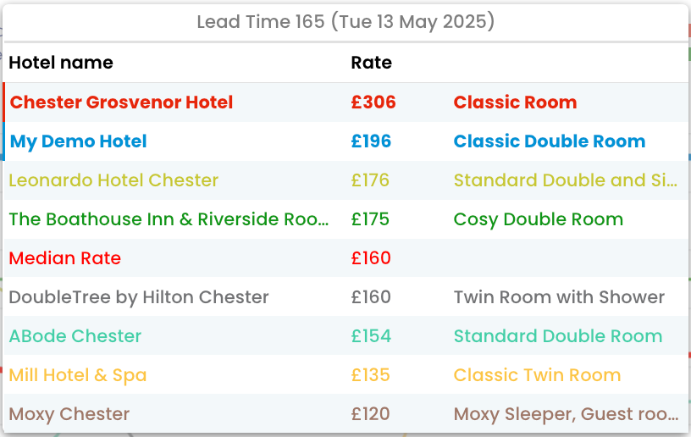The image size is (691, 437).
Task: Open My Demo Hotel entry
Action: point(79,141)
